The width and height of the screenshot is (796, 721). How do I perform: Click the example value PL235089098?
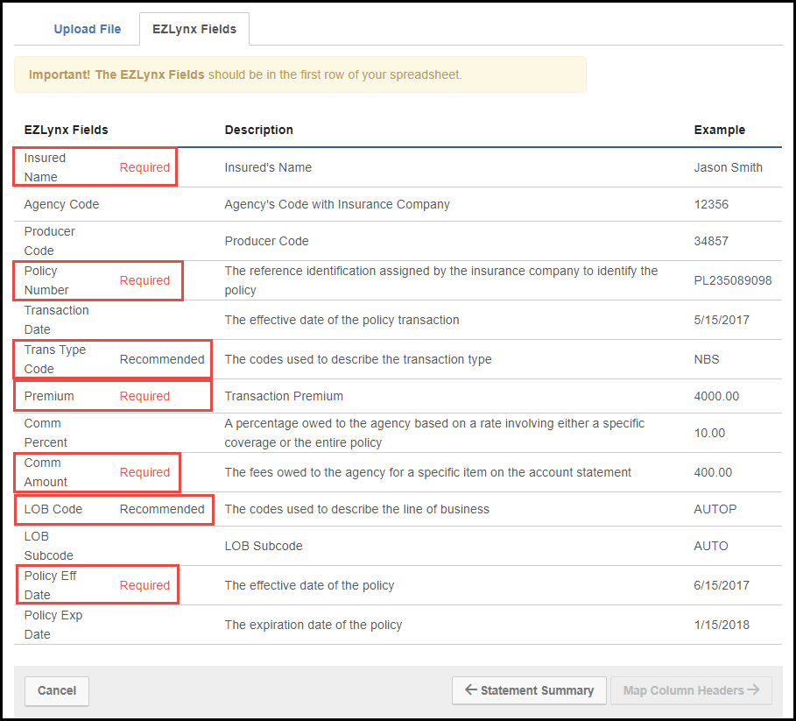(x=733, y=280)
